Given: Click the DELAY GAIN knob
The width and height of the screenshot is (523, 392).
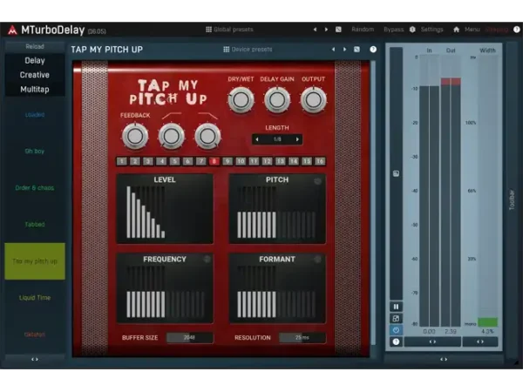Looking at the screenshot, I should (277, 99).
